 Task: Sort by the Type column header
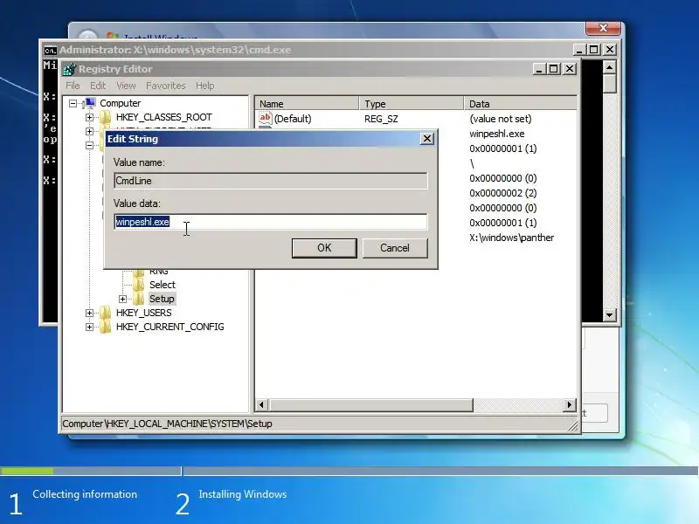411,104
